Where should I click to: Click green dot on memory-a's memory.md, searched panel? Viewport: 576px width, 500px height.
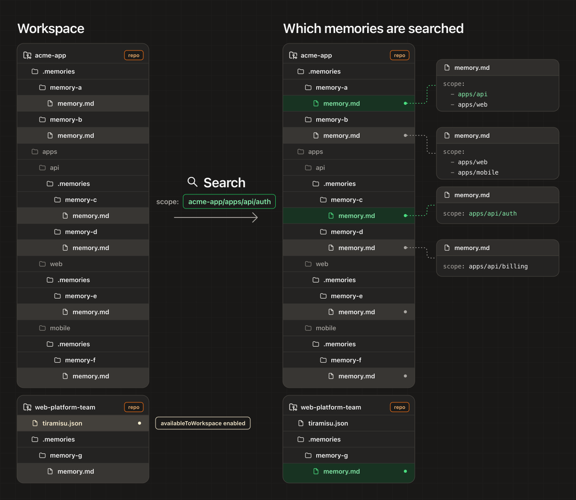point(406,103)
